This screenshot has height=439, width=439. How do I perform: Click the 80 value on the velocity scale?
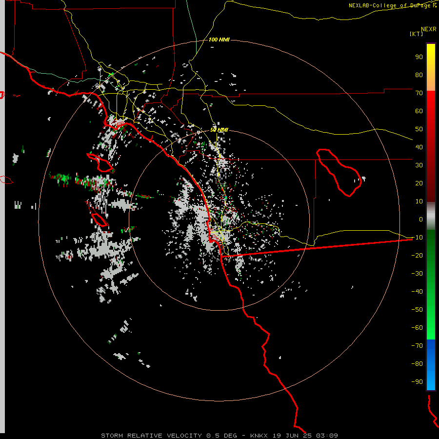click(x=419, y=75)
